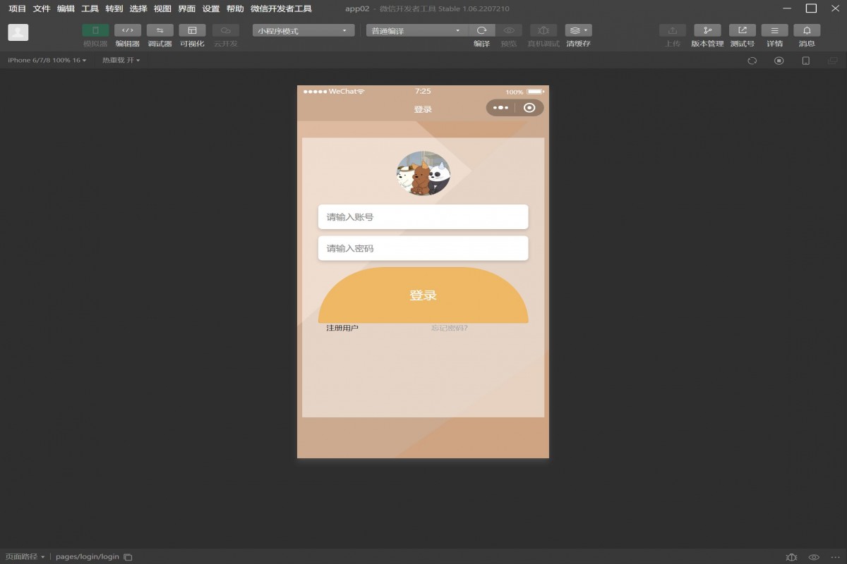Viewport: 847px width, 564px height.
Task: Open the 微信开发者工具 menu
Action: (271, 8)
